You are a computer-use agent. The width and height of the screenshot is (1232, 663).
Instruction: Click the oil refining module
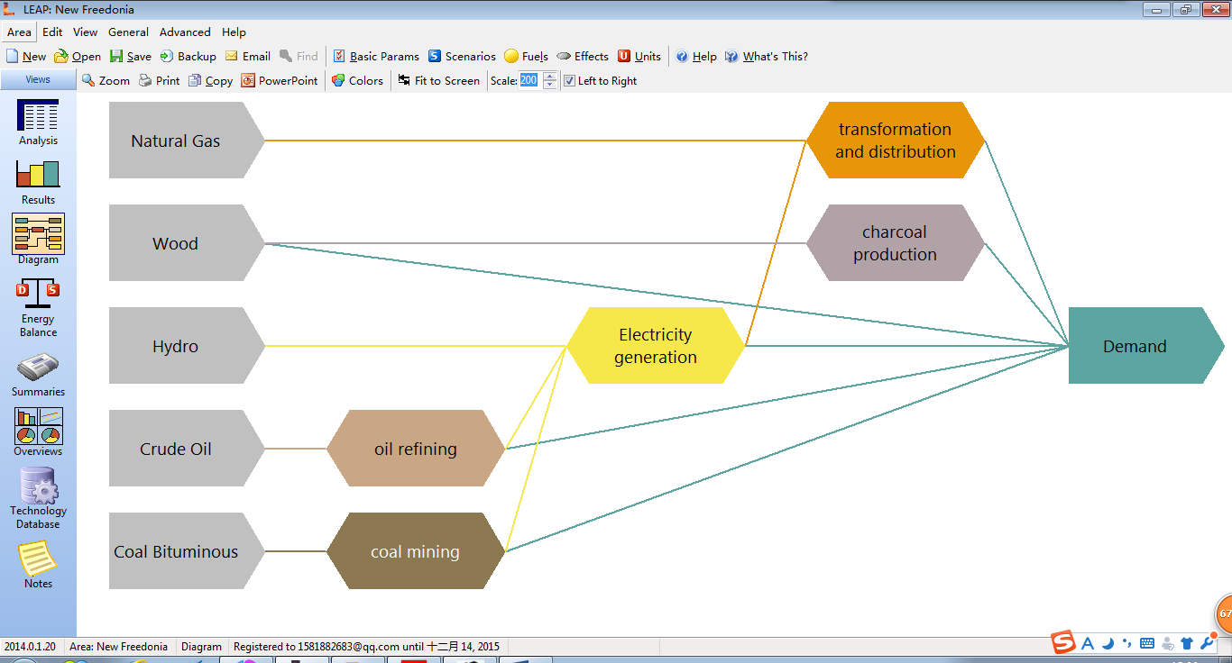coord(416,449)
